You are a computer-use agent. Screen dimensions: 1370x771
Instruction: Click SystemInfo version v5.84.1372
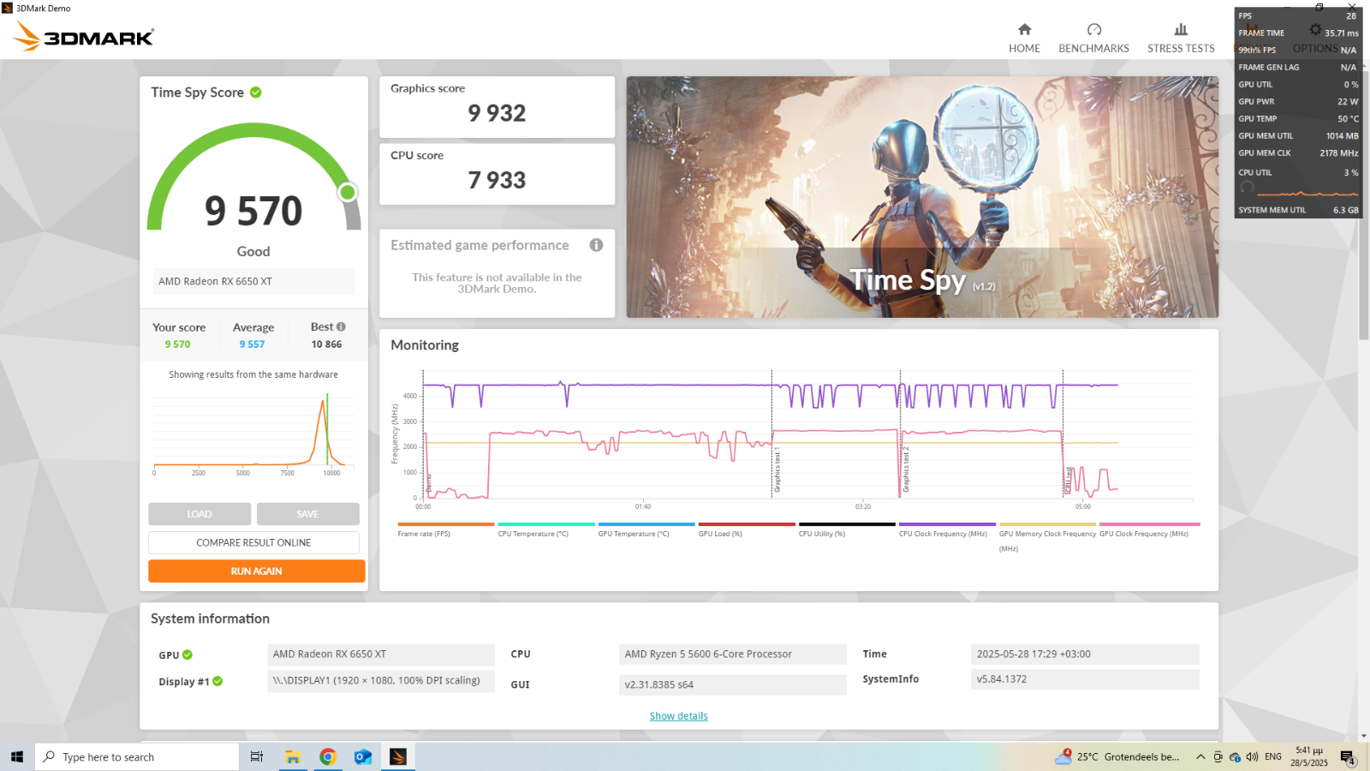point(1085,679)
